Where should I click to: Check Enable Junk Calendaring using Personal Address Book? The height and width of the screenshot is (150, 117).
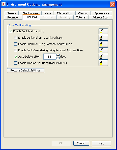[x=16, y=50]
